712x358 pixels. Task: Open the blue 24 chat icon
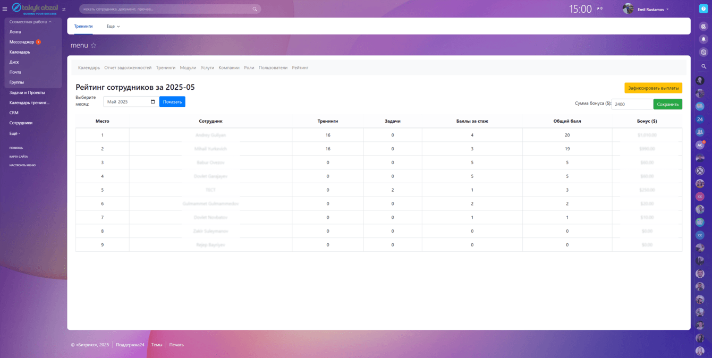pyautogui.click(x=700, y=120)
